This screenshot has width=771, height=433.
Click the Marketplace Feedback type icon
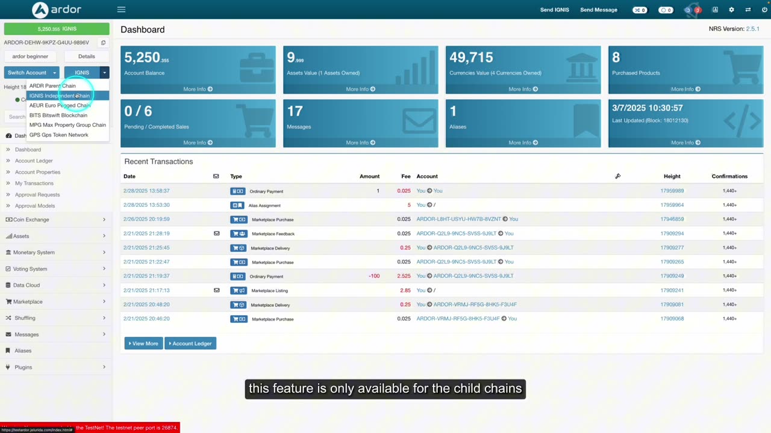coord(239,233)
